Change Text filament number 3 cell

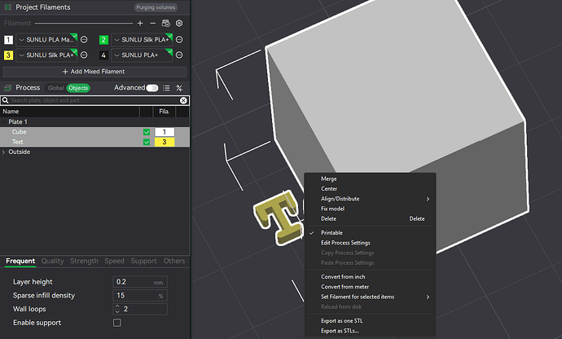coord(165,142)
